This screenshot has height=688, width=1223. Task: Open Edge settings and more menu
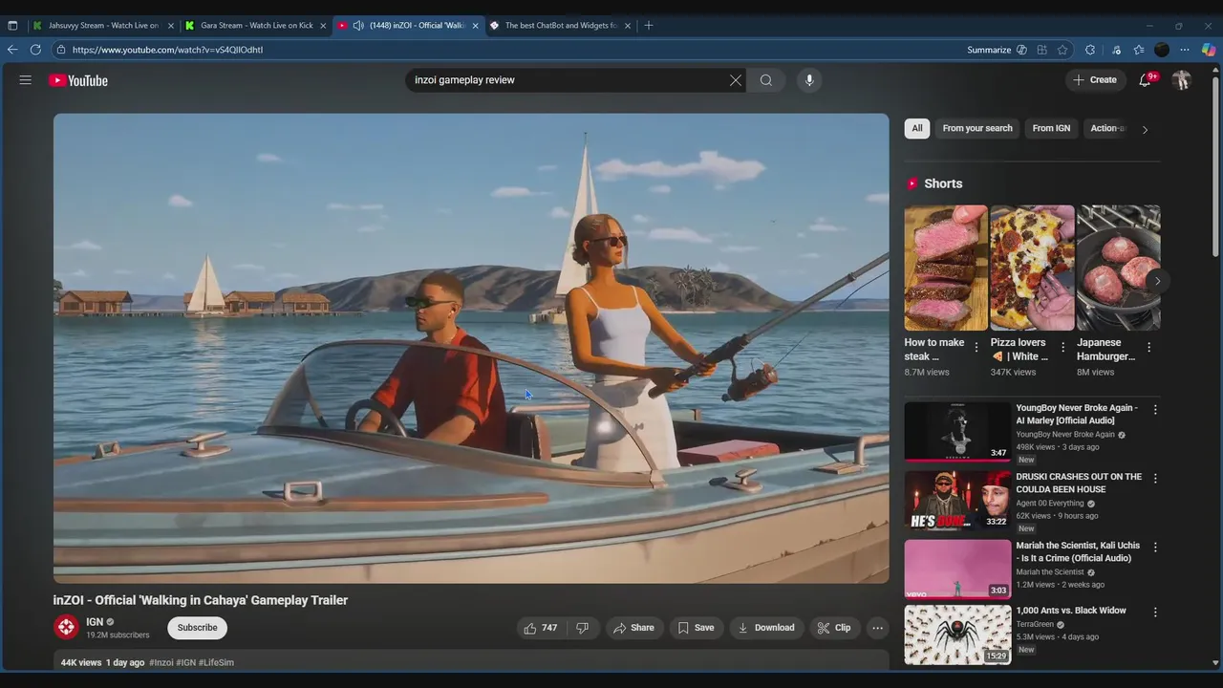(1185, 50)
